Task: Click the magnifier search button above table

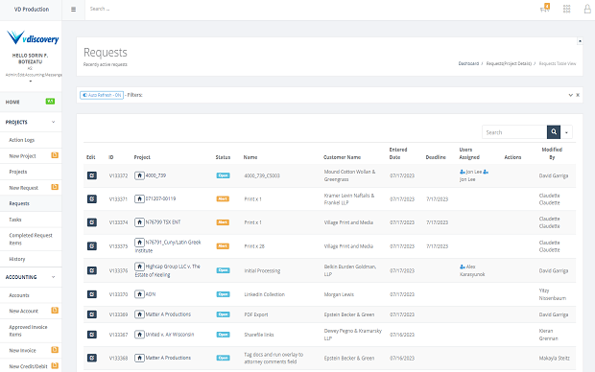Action: (x=554, y=132)
